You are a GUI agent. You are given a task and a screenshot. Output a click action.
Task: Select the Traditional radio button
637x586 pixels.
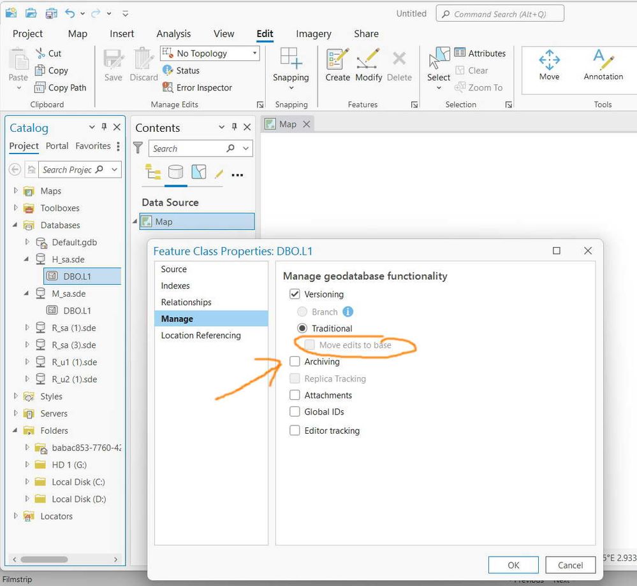[x=302, y=328]
